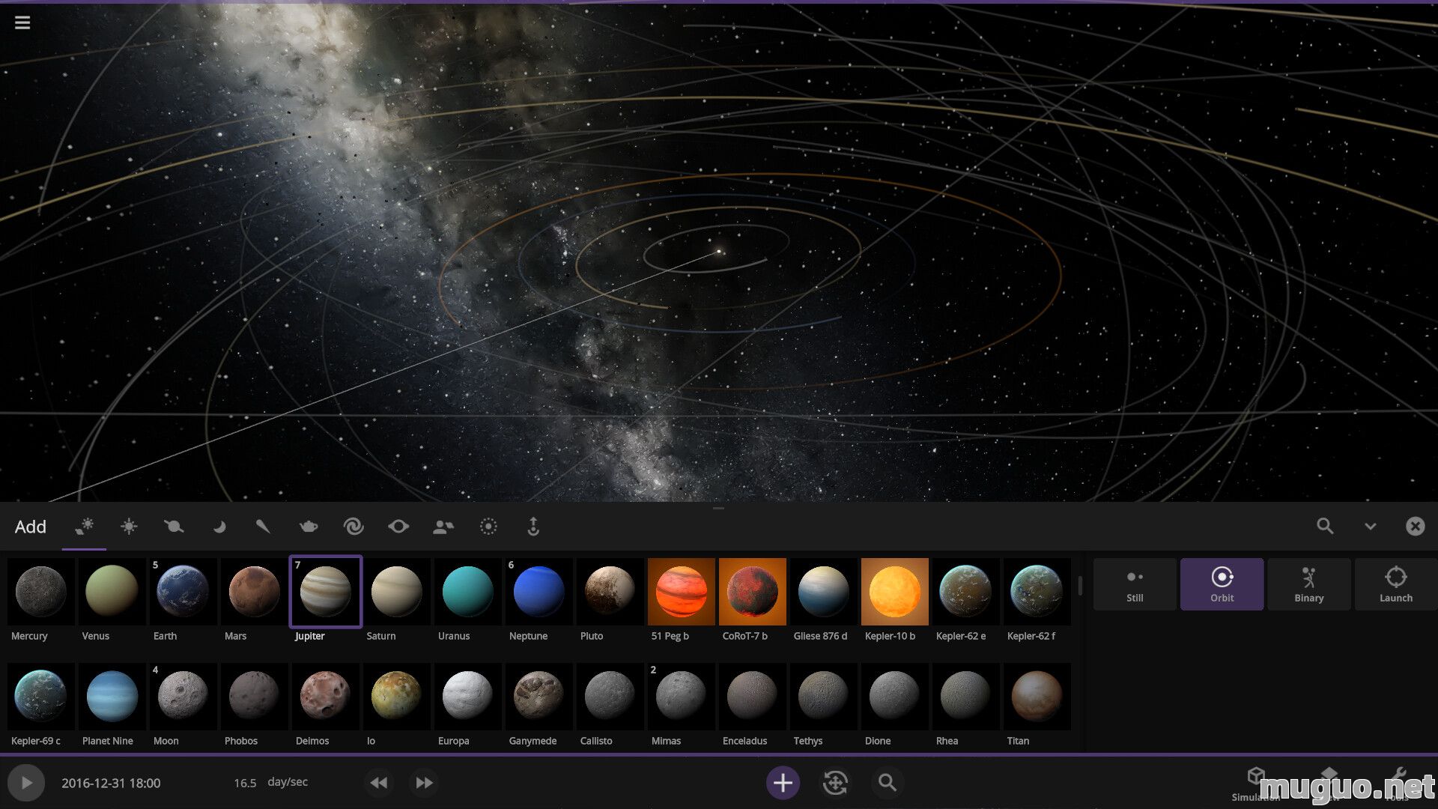Open the day/sec time unit selector
This screenshot has height=809, width=1438.
(288, 782)
